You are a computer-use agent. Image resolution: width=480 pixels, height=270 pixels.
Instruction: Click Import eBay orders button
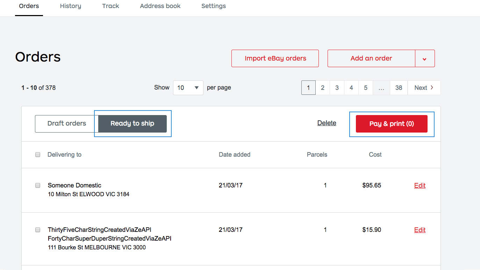(275, 58)
